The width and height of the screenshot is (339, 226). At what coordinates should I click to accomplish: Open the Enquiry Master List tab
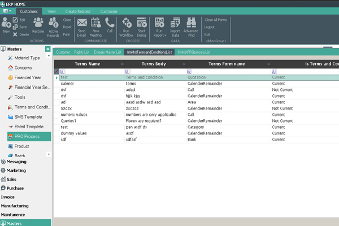(x=107, y=52)
